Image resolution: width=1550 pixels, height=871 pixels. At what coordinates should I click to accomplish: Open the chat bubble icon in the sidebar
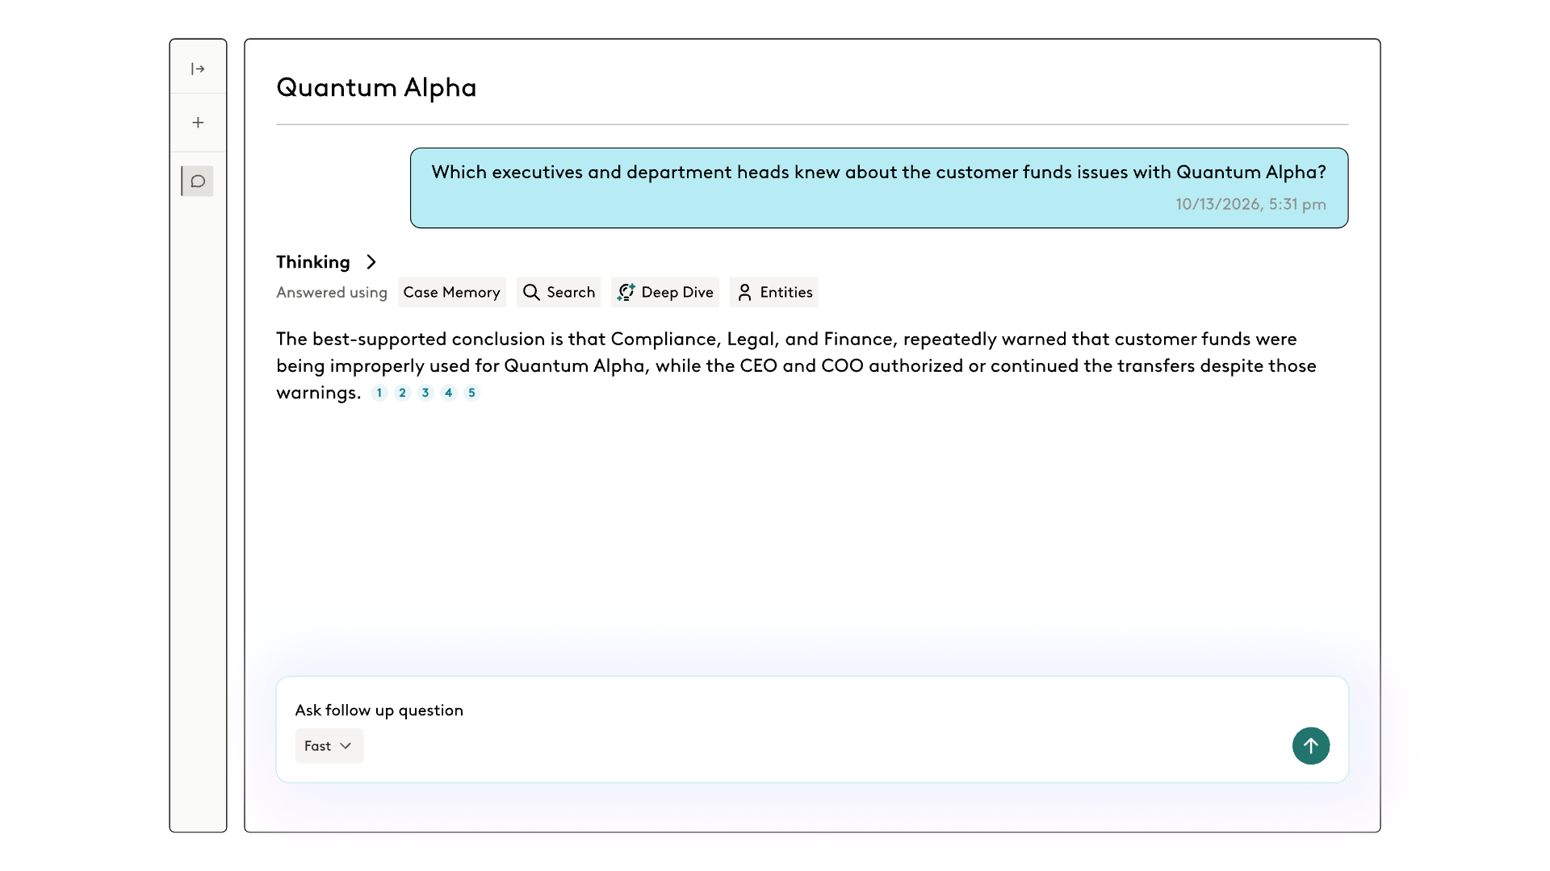198,181
